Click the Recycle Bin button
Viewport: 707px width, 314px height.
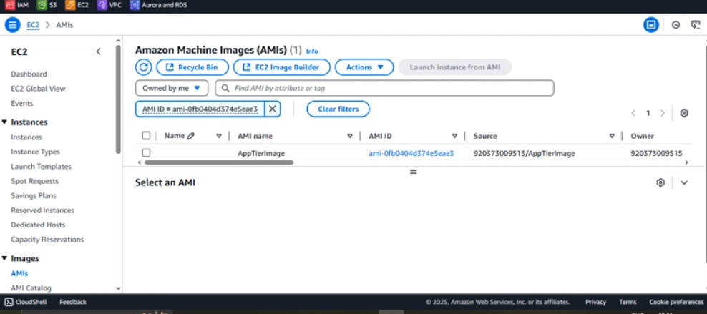tap(192, 67)
